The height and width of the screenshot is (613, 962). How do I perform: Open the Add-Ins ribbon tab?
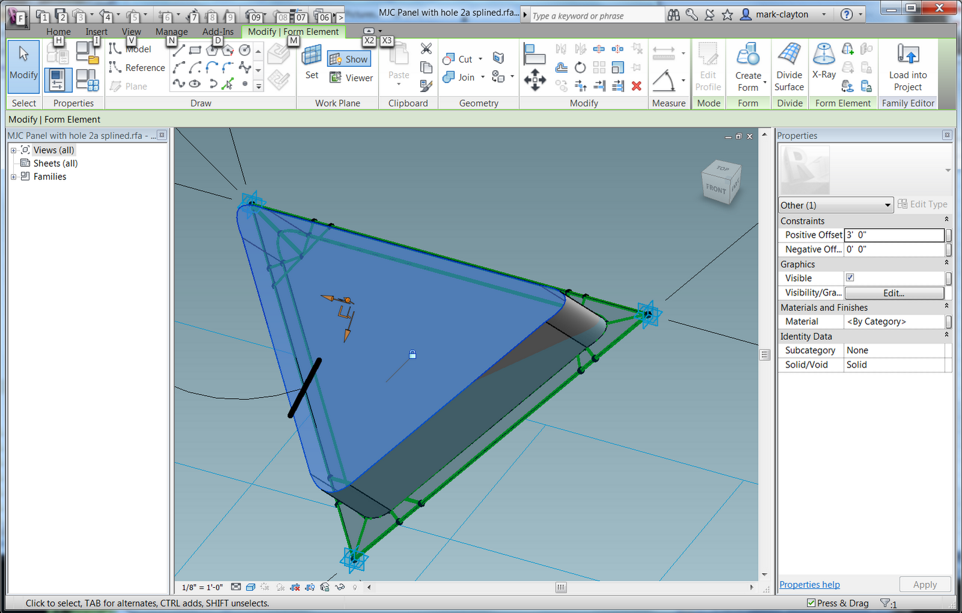pyautogui.click(x=218, y=31)
